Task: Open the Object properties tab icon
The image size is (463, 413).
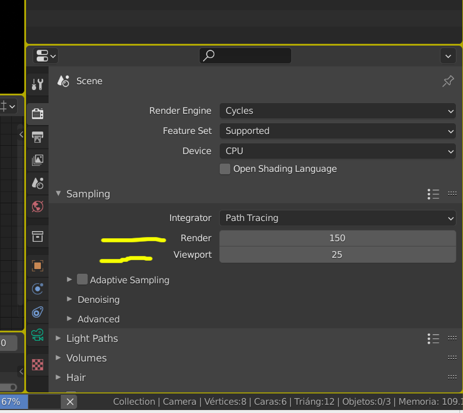Action: (x=37, y=266)
